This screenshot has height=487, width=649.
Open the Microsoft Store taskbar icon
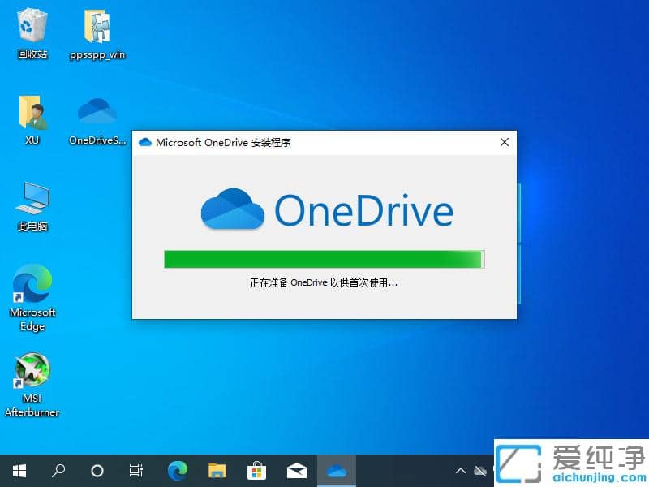tap(256, 470)
